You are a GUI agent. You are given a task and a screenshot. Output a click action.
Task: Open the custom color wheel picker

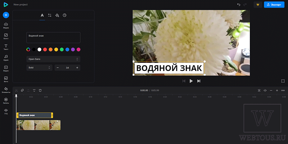(x=28, y=49)
